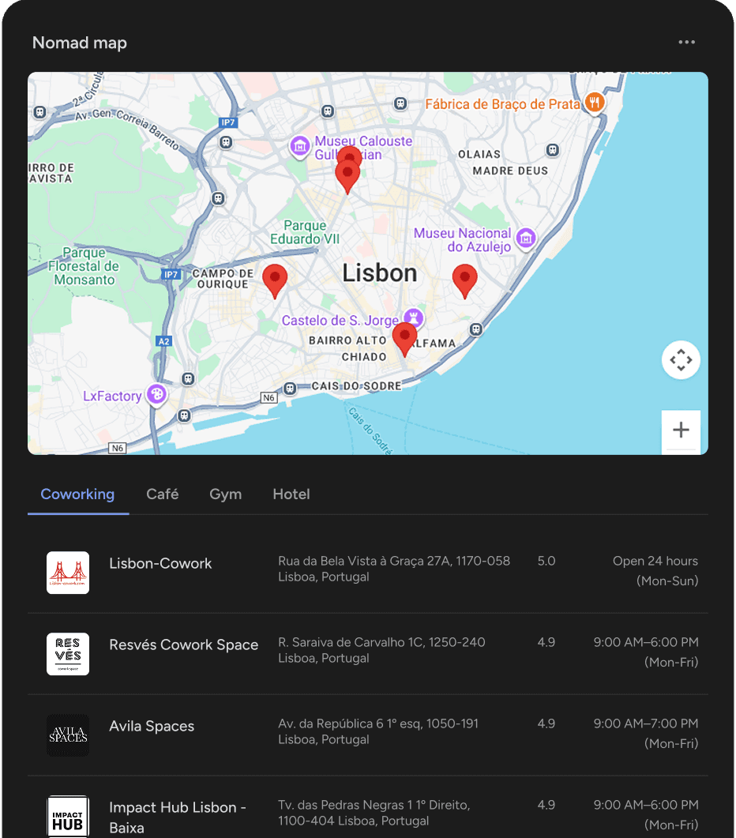Viewport: 736px width, 838px height.
Task: Click the Avila Spaces logo thumbnail
Action: click(68, 735)
